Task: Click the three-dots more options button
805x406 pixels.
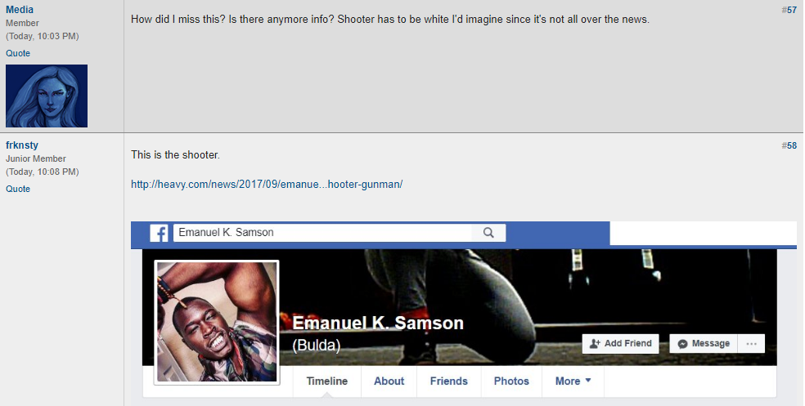Action: [x=751, y=343]
